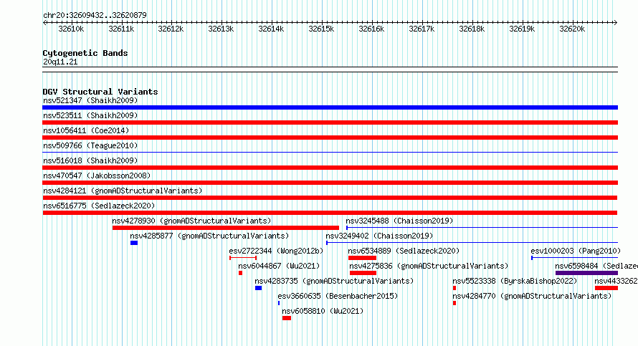This screenshot has width=638, height=346.
Task: Open the nsv470547 (Jakobsson2008) label
Action: point(97,176)
